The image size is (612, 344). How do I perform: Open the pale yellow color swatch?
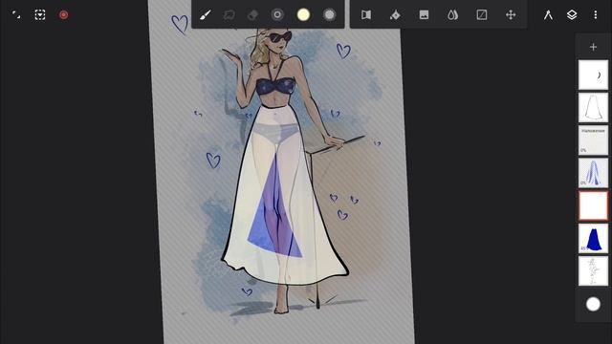303,15
